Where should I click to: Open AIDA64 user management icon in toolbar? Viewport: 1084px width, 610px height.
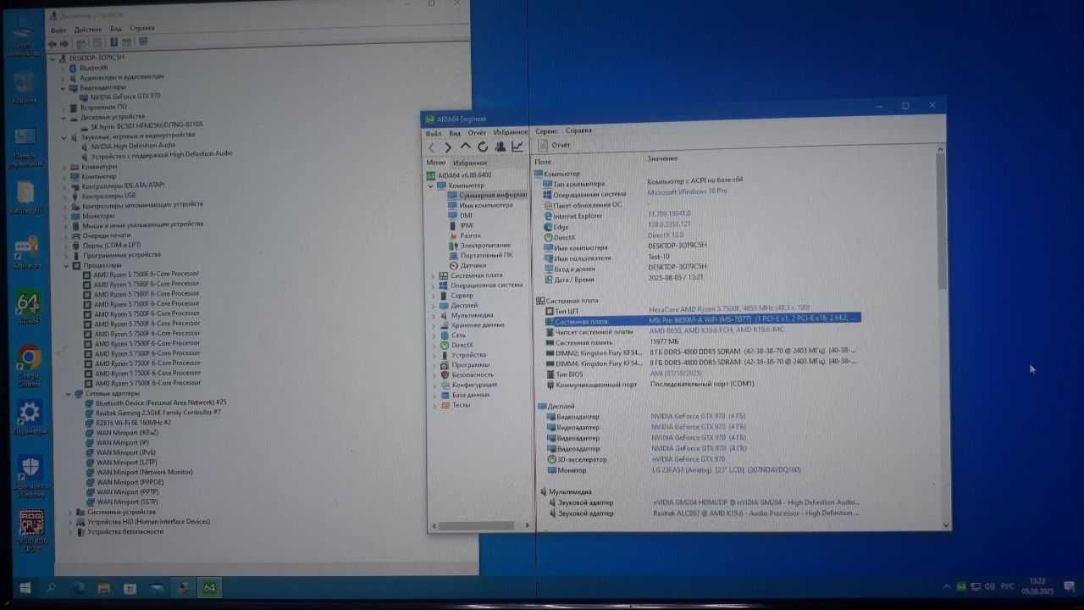coord(500,147)
